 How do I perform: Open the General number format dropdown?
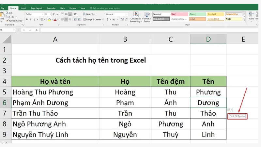[x=127, y=14]
